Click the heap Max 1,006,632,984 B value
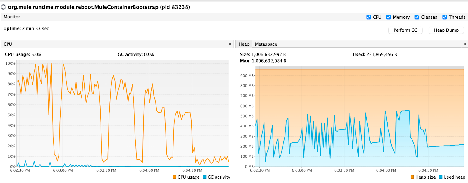 coord(269,61)
